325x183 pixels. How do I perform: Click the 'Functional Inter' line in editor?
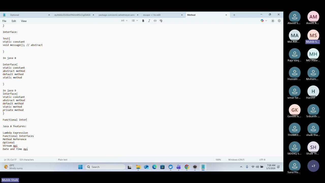click(x=15, y=120)
